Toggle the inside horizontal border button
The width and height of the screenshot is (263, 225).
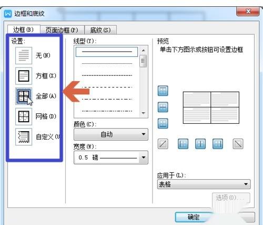pyautogui.click(x=163, y=107)
